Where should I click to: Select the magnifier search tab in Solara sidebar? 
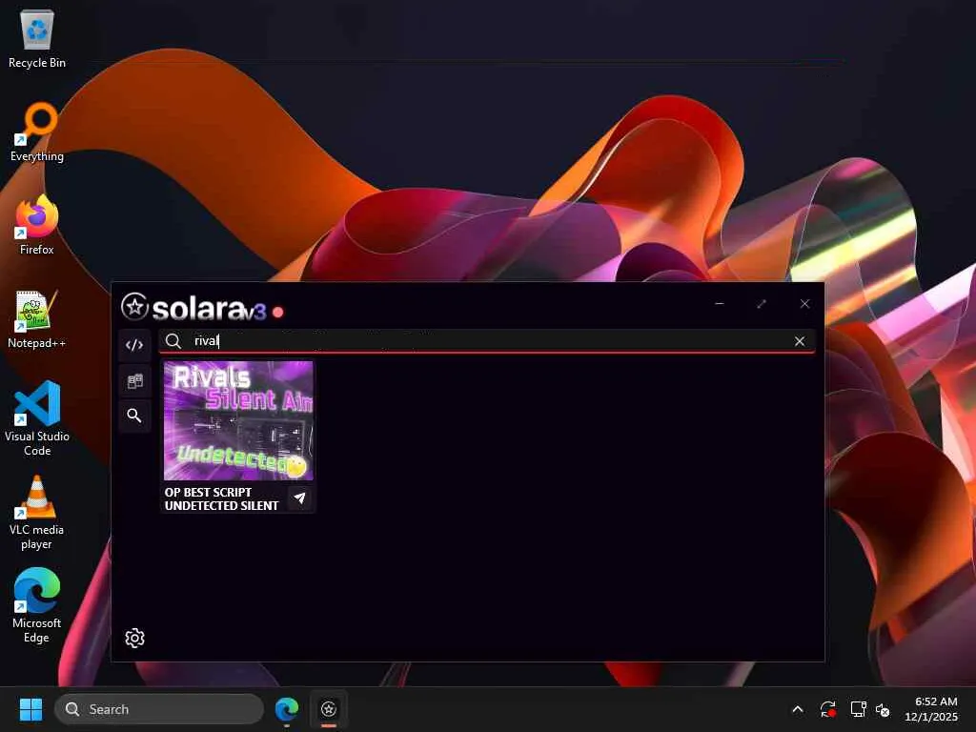coord(134,416)
